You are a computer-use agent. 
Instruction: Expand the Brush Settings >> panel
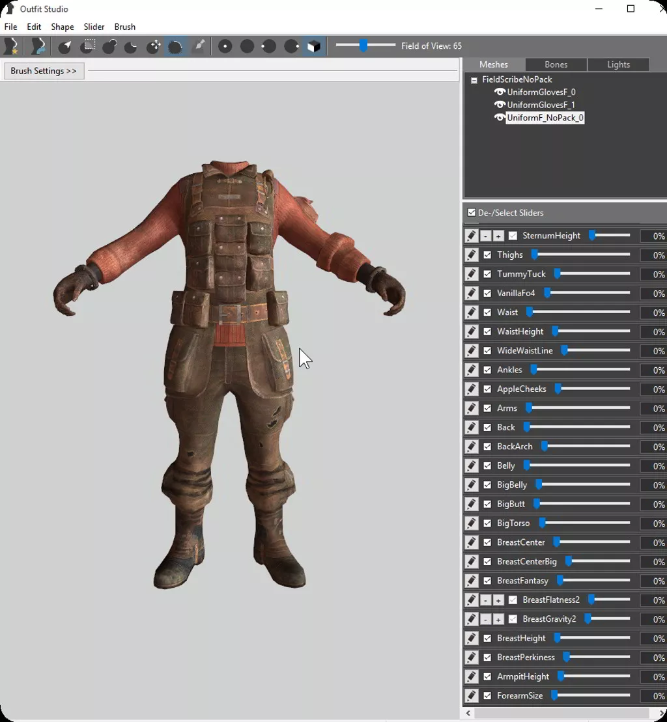click(44, 71)
